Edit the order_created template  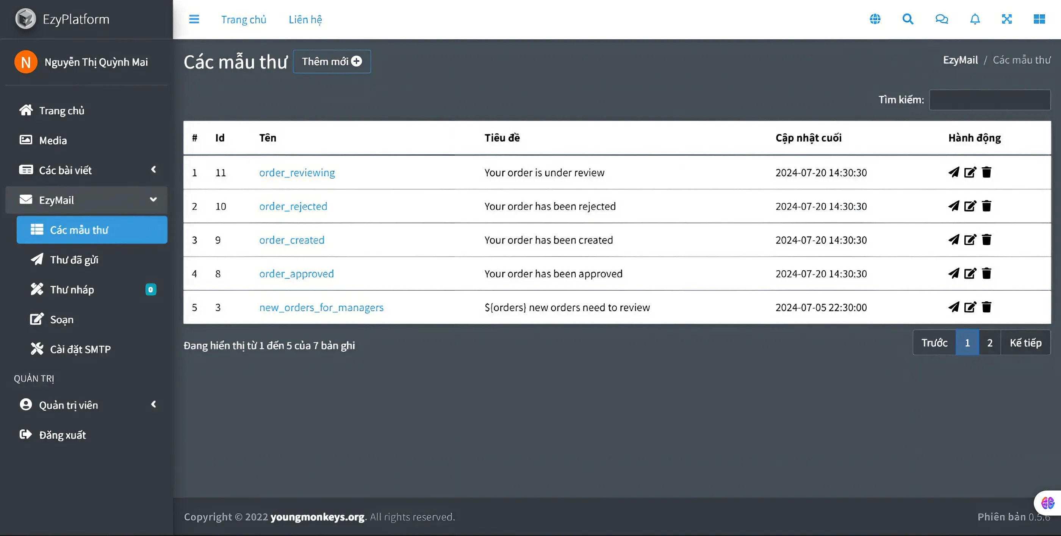970,239
